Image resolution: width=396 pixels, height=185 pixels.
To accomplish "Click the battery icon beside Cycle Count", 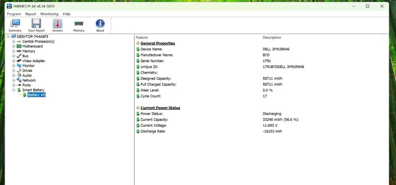I will pyautogui.click(x=138, y=96).
